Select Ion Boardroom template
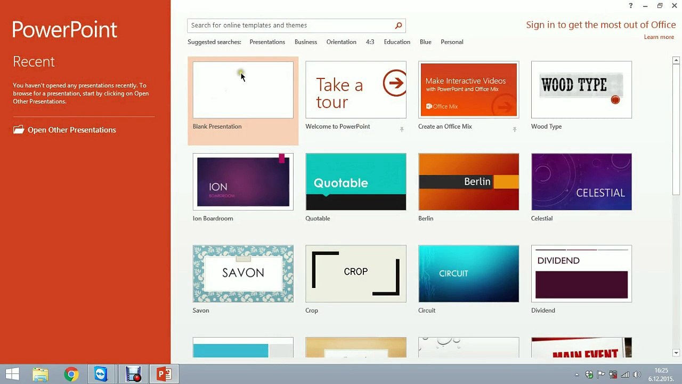Viewport: 682px width, 384px height. tap(243, 182)
